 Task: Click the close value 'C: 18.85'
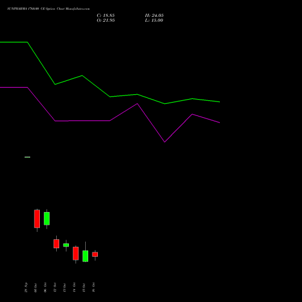coord(106,16)
